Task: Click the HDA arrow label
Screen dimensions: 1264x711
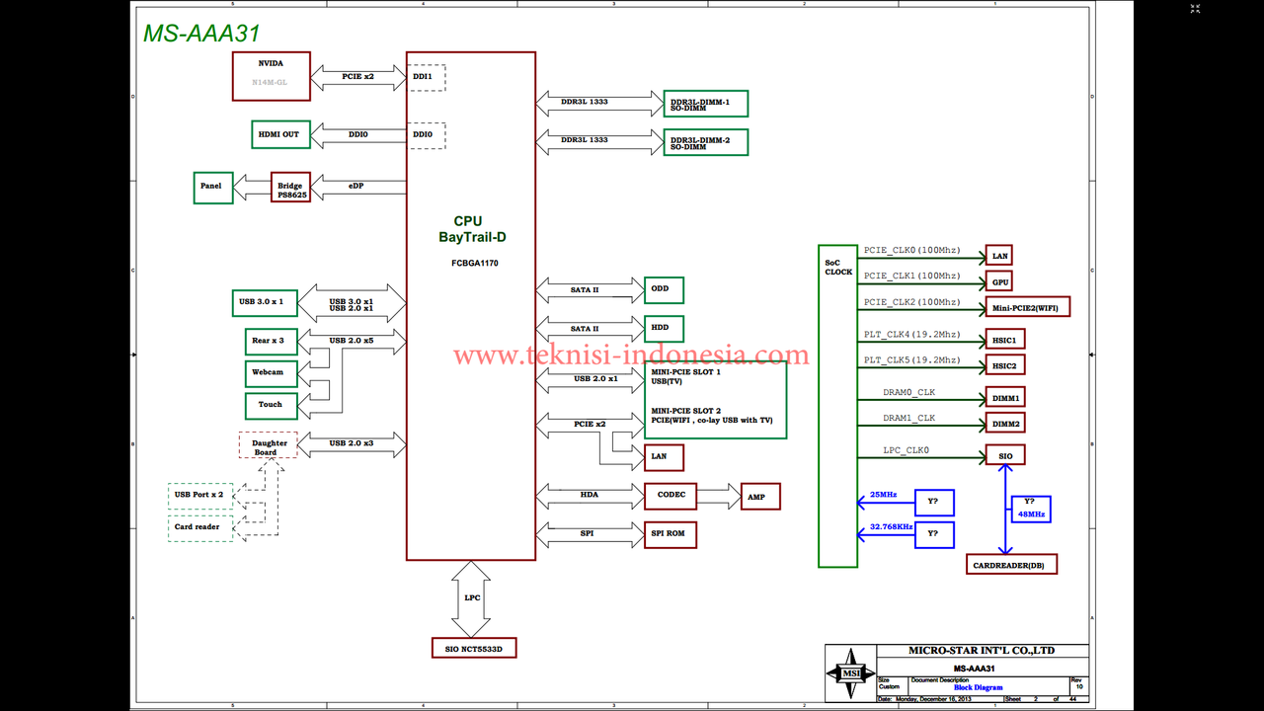Action: click(589, 494)
